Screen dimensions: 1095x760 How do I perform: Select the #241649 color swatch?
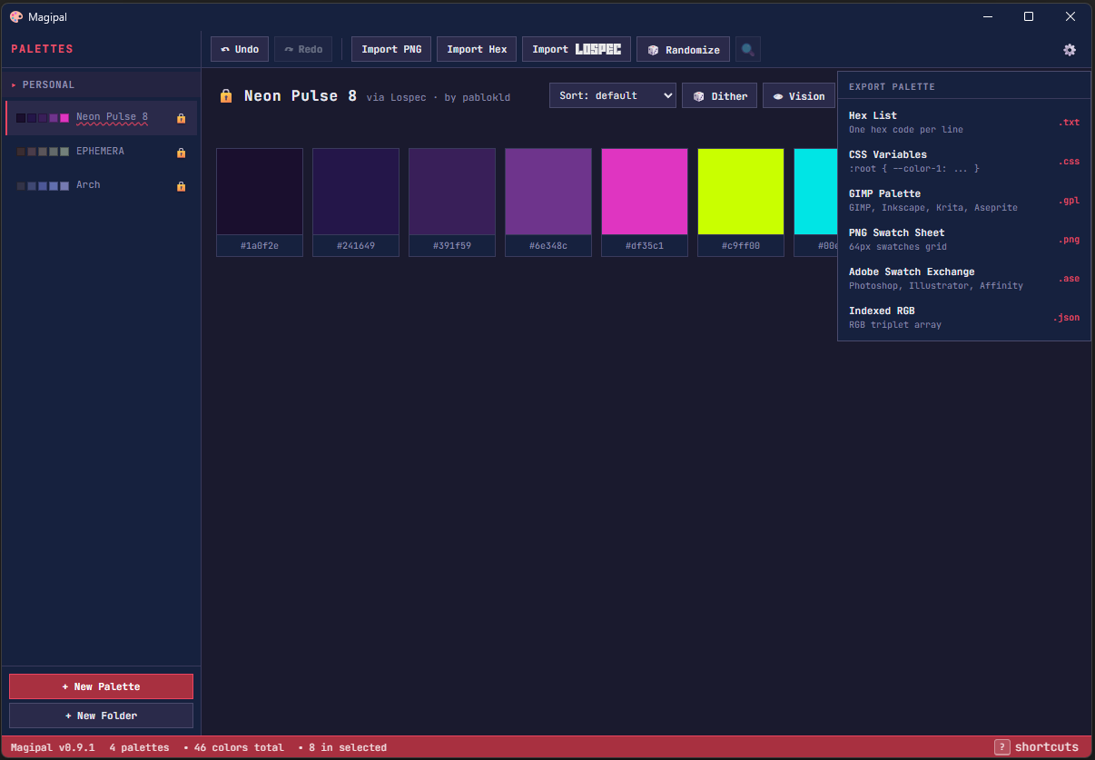click(x=356, y=192)
